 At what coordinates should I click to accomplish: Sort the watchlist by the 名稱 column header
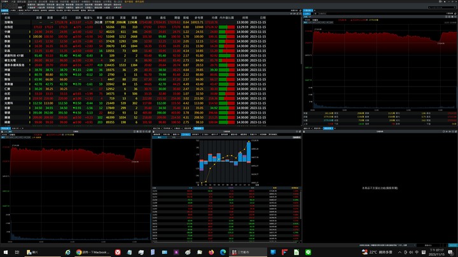(x=7, y=18)
